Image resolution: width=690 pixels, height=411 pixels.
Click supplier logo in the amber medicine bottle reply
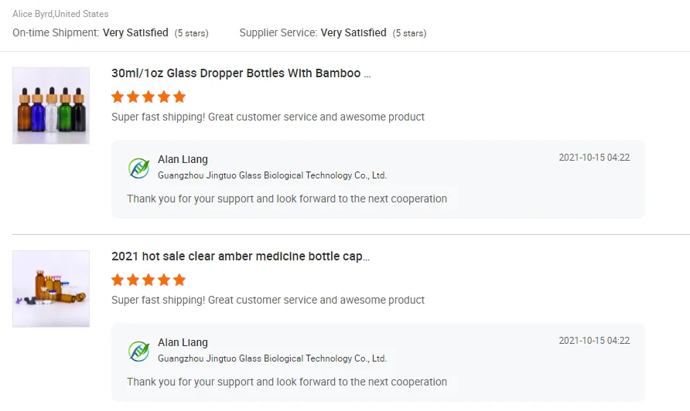(138, 351)
